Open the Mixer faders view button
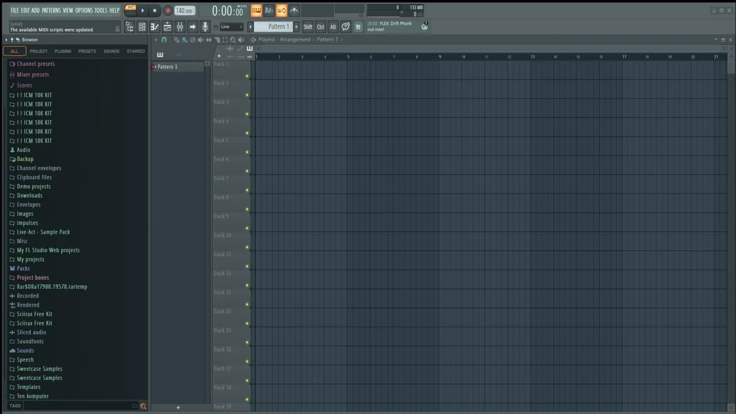The image size is (736, 414). coord(180,26)
